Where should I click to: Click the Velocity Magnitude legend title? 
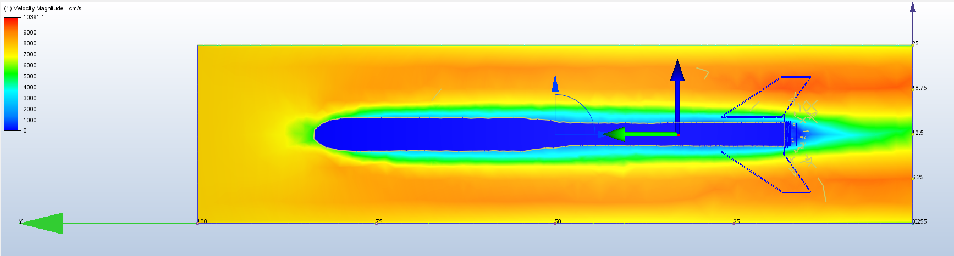tap(43, 8)
